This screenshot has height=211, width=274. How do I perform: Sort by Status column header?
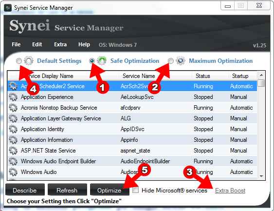[203, 76]
